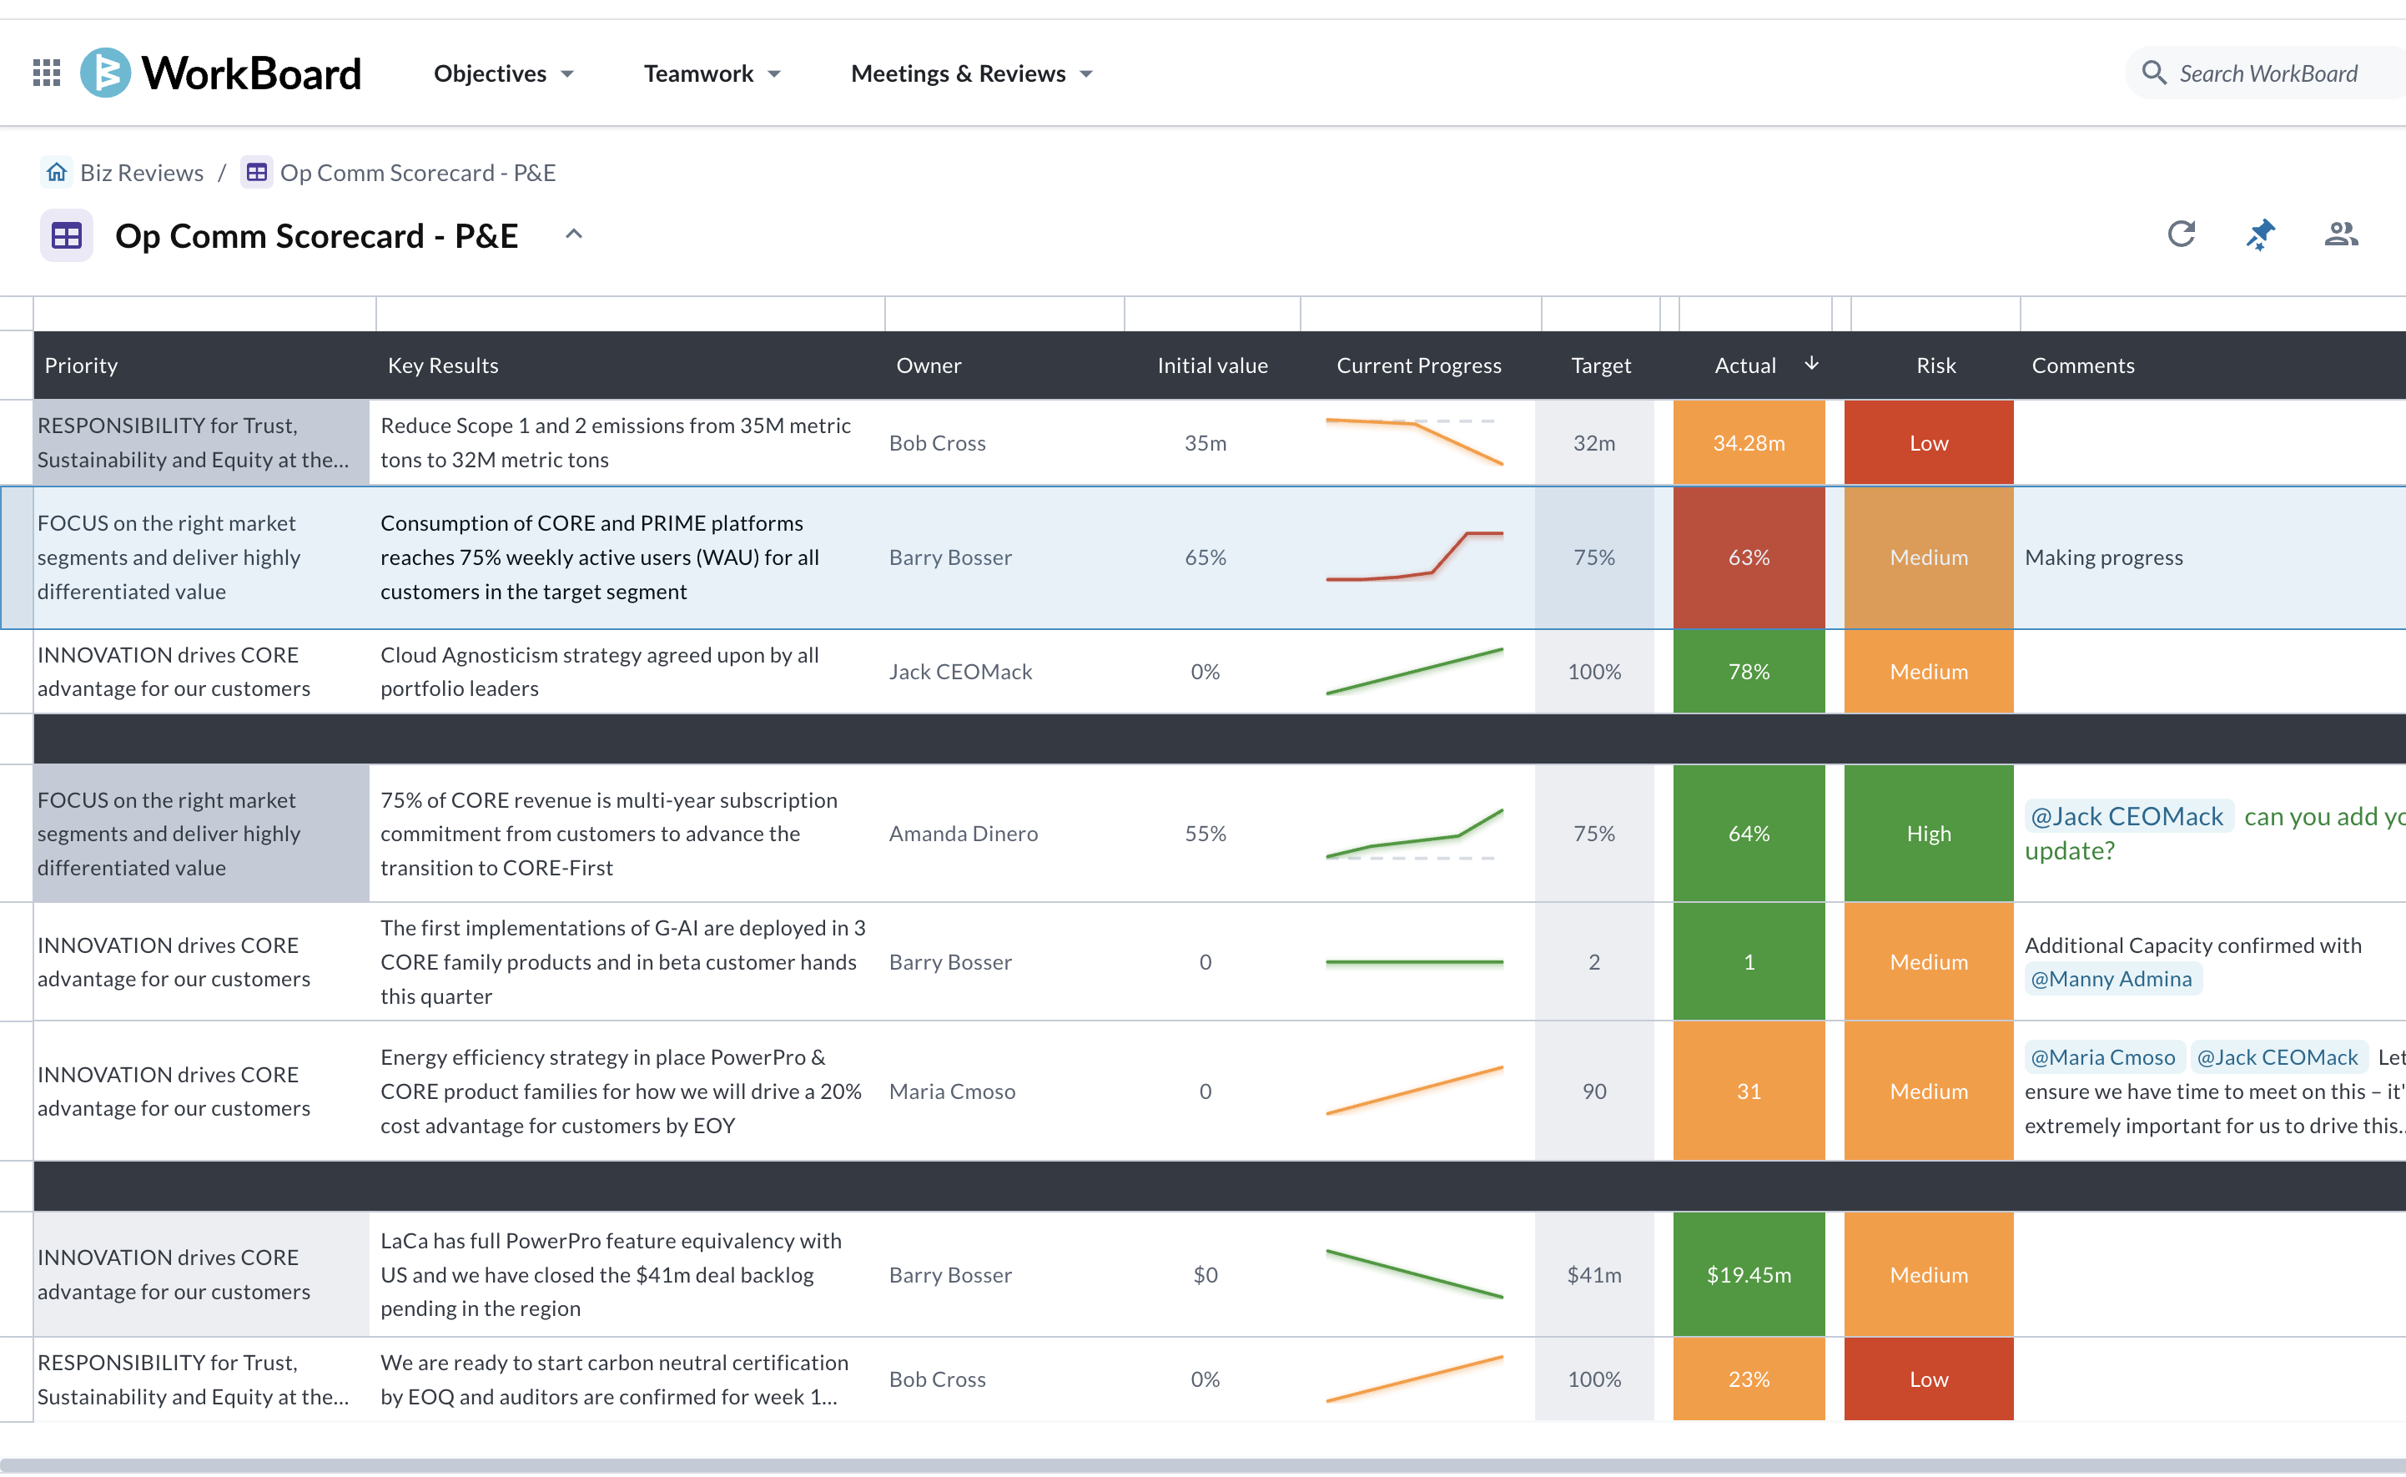Click owner Maria Cmoso

pyautogui.click(x=952, y=1091)
